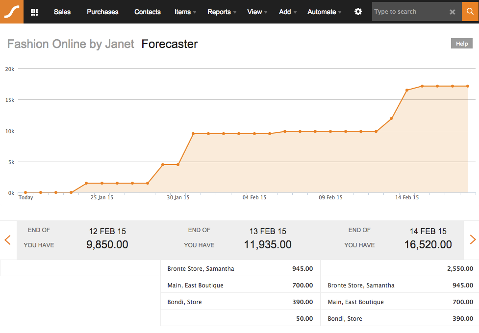Viewport: 479px width, 333px height.
Task: Click the 16,520.00 balance value
Action: tap(429, 244)
